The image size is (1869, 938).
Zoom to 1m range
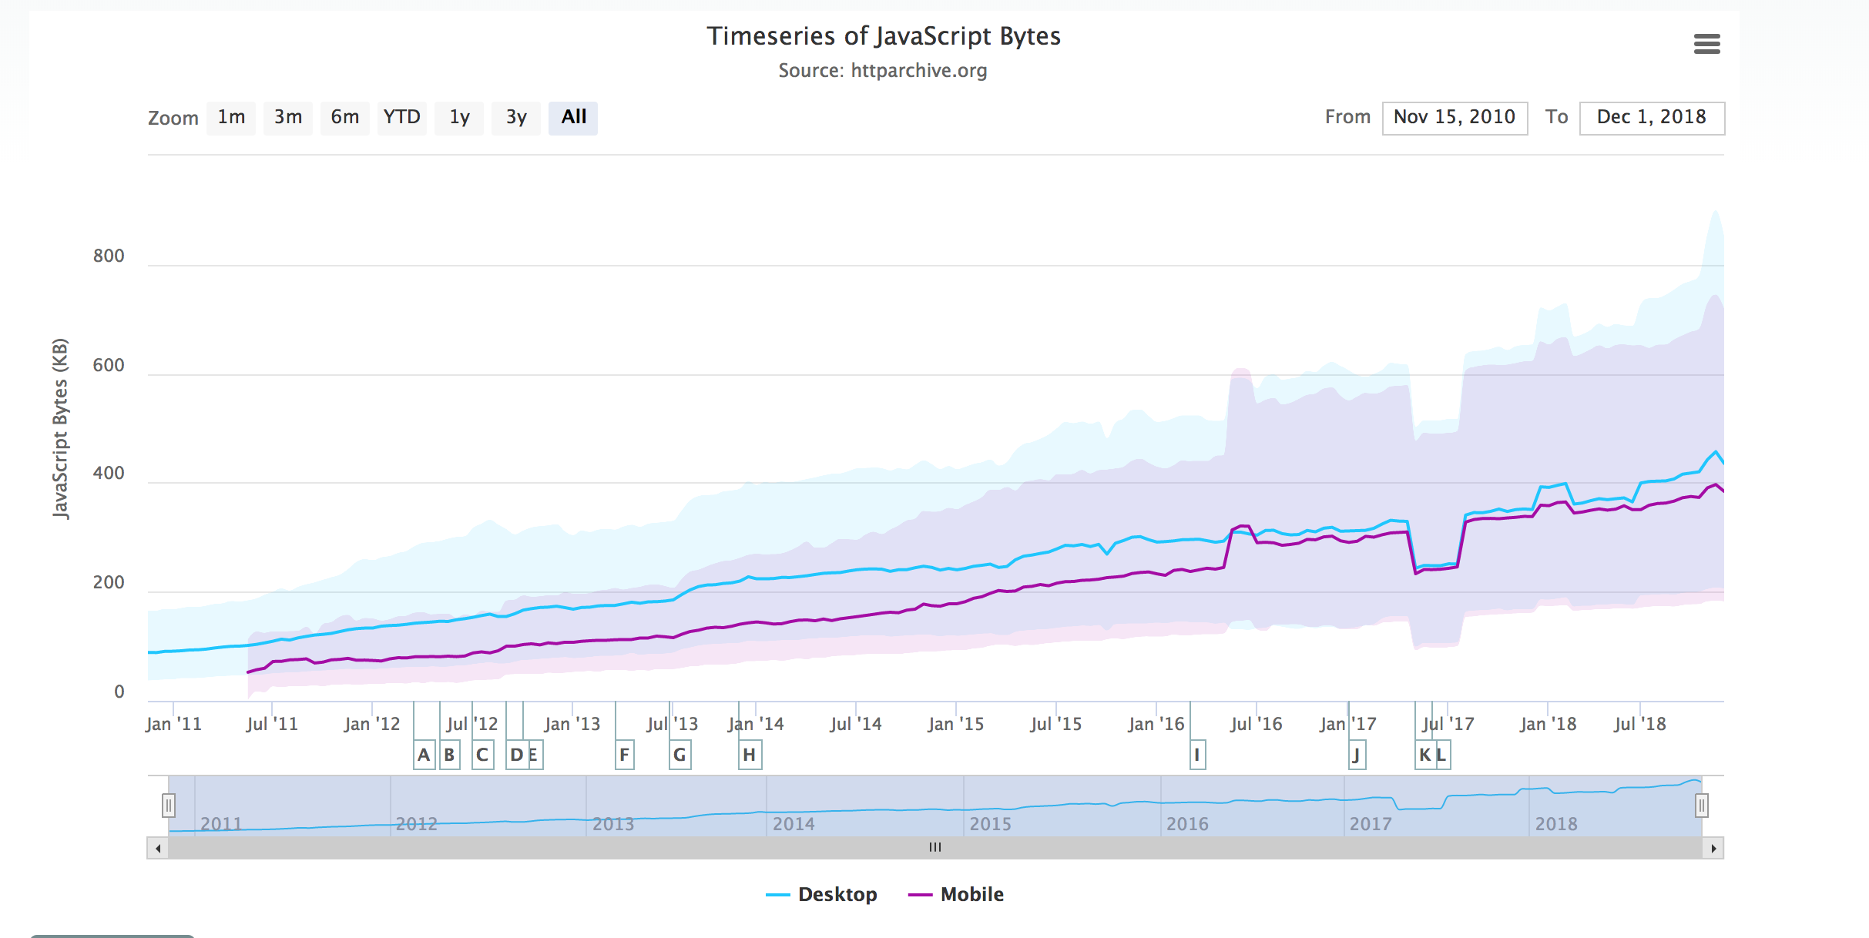[x=231, y=118]
